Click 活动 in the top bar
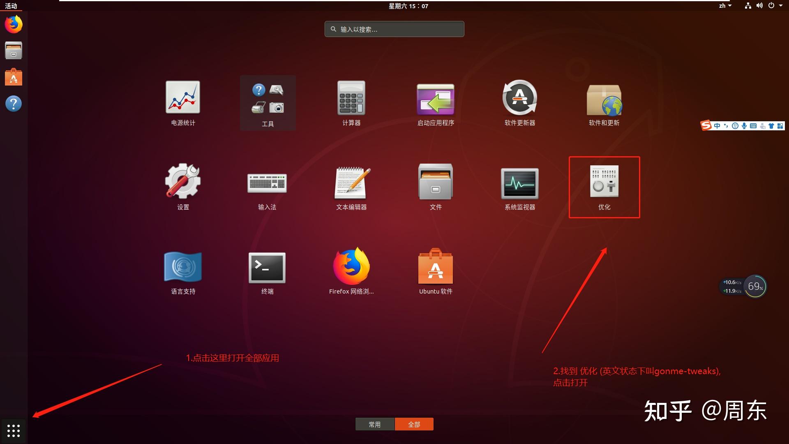Image resolution: width=789 pixels, height=444 pixels. (11, 6)
